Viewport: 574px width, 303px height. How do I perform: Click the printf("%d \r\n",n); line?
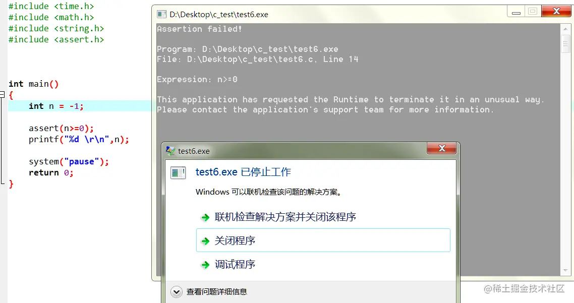click(x=79, y=140)
